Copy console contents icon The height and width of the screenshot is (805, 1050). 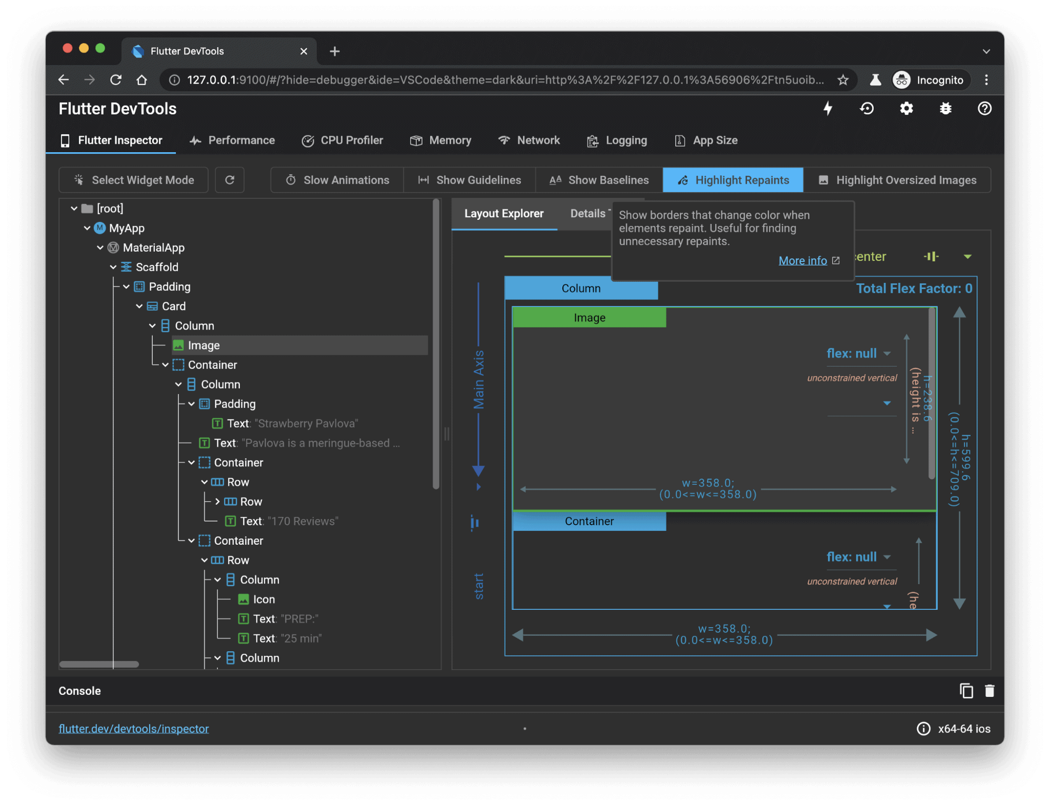(966, 691)
